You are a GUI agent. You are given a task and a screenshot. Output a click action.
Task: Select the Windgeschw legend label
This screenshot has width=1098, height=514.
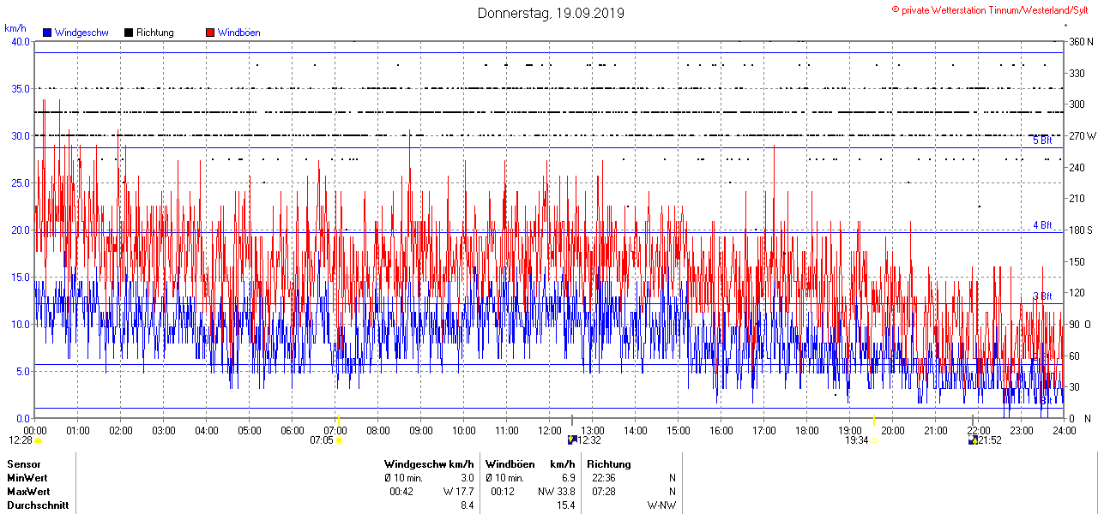point(81,33)
